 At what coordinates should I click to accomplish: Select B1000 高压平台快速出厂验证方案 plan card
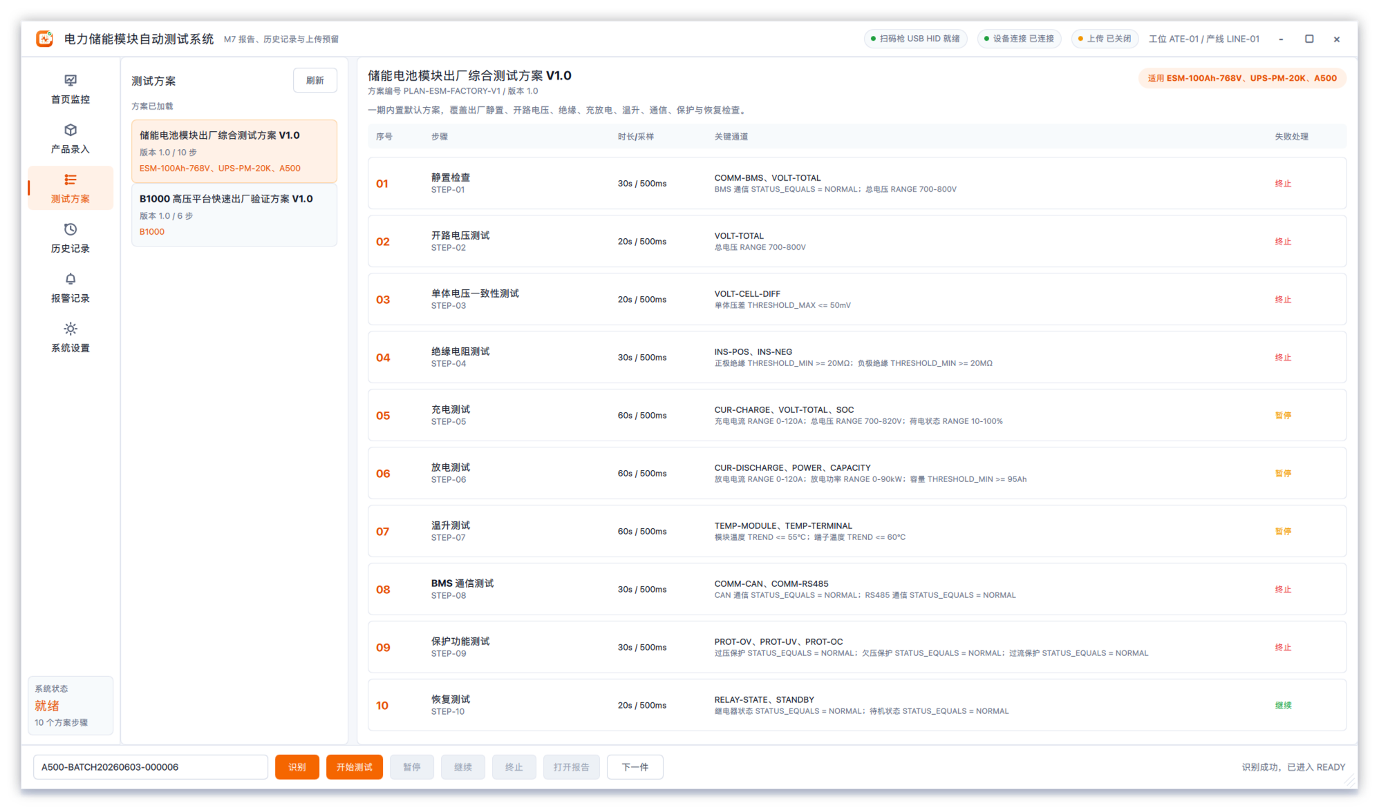click(234, 215)
